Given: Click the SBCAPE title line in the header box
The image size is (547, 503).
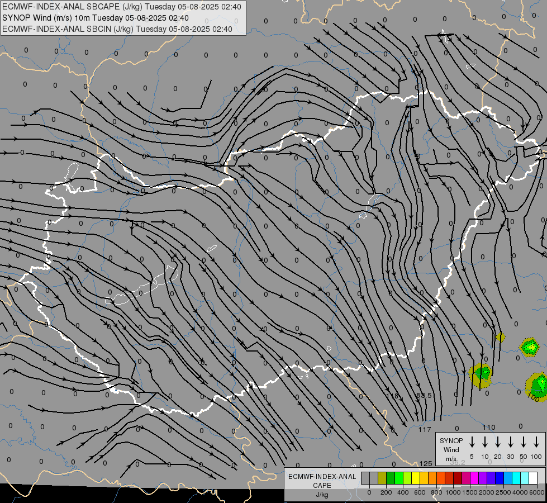Looking at the screenshot, I should coord(122,7).
